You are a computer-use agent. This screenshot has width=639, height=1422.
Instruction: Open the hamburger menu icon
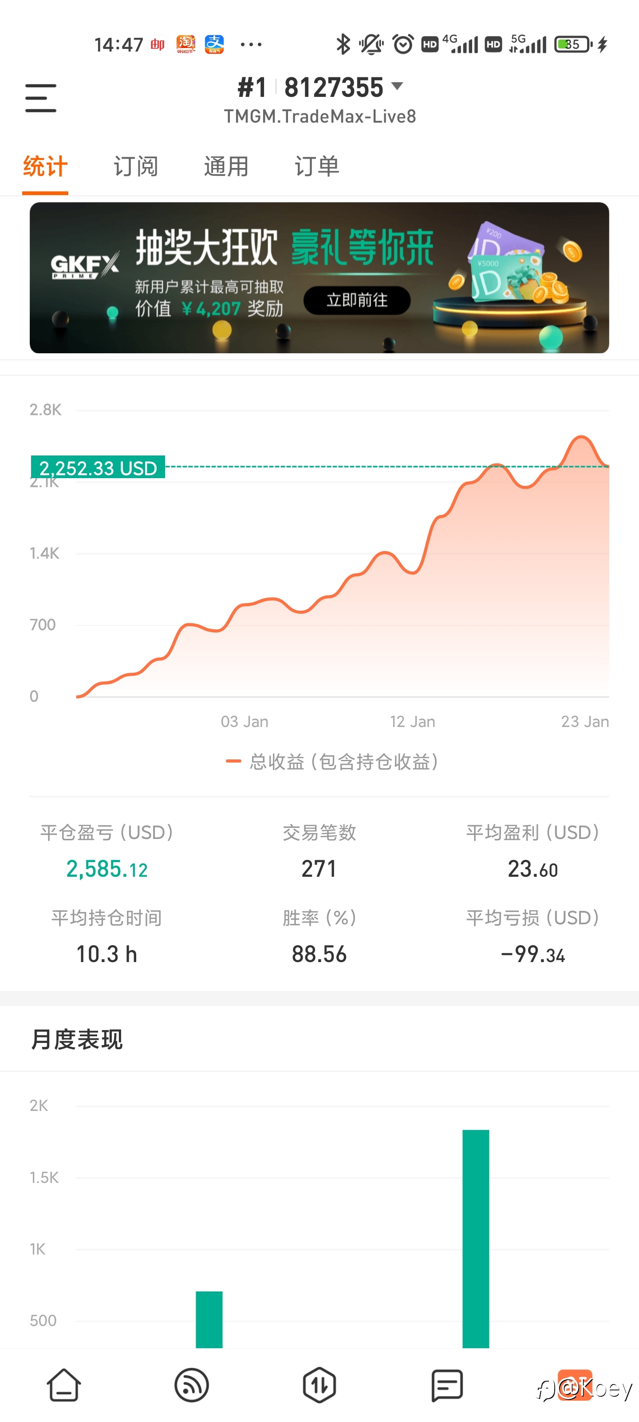pyautogui.click(x=41, y=98)
